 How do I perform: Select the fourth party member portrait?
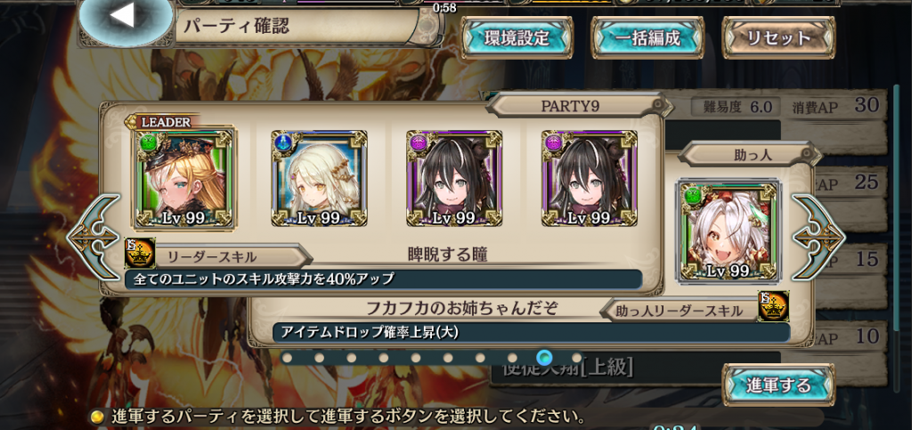[590, 178]
